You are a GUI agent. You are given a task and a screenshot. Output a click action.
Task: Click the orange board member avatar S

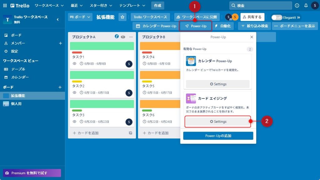point(235,17)
